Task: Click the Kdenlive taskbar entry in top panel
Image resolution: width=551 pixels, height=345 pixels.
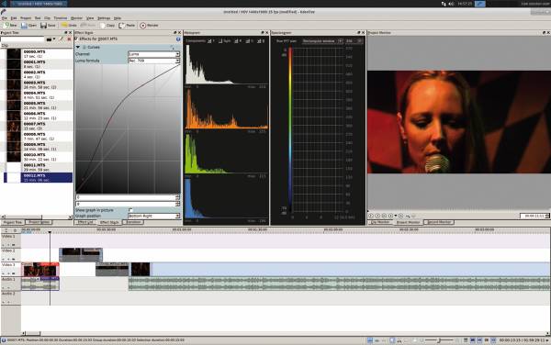Action: coord(39,4)
